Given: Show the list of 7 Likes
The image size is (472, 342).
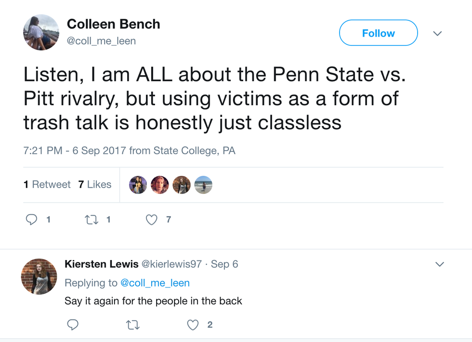Looking at the screenshot, I should [95, 185].
